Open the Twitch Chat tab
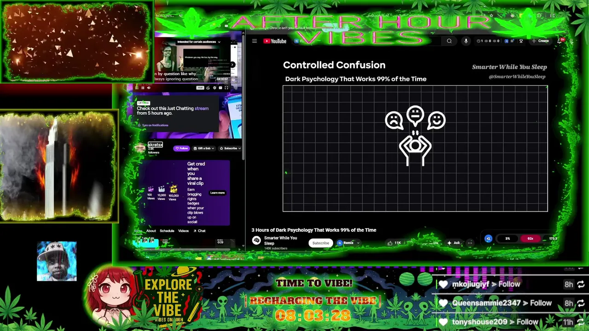Image resolution: width=589 pixels, height=331 pixels. (199, 231)
